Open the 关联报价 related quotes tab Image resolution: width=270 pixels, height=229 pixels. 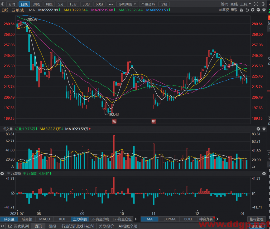pyautogui.click(x=106, y=226)
